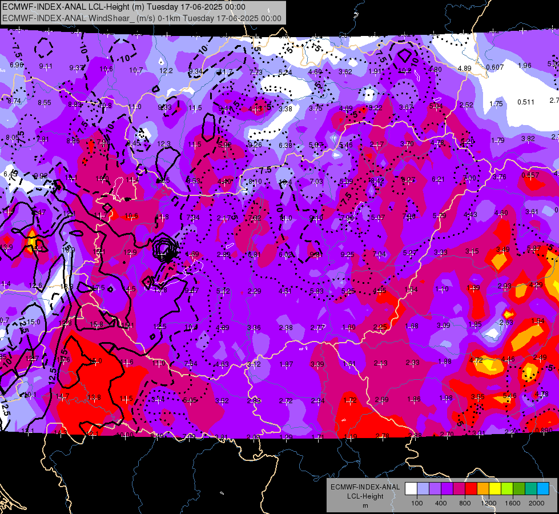Click the WindShear_ (m/s) 0-1km title line
This screenshot has height=514, width=559.
142,18
